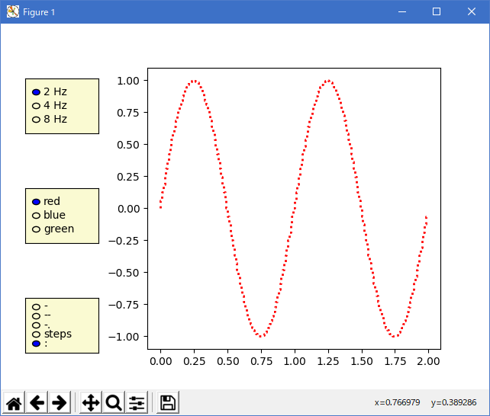The width and height of the screenshot is (490, 416).
Task: Select the solid line style option
Action: point(36,306)
